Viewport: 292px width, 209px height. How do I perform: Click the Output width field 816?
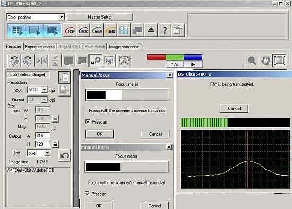(42, 135)
